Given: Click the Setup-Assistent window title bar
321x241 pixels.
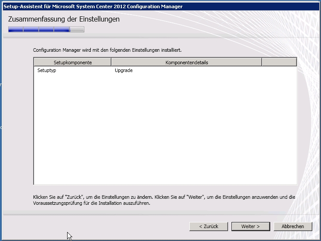Looking at the screenshot, I should pyautogui.click(x=129, y=6).
